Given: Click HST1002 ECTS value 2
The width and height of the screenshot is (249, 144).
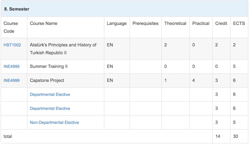Looking at the screenshot, I should pyautogui.click(x=234, y=45).
